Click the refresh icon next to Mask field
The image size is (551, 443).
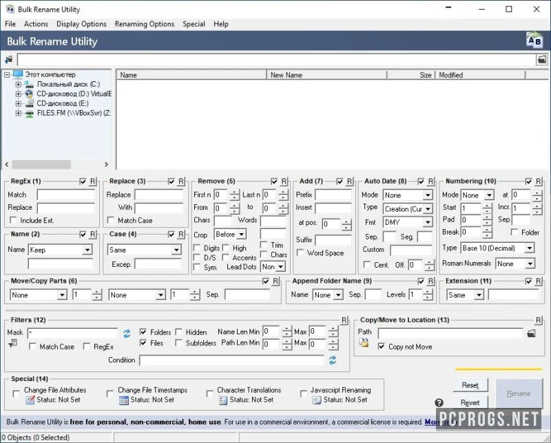[127, 333]
